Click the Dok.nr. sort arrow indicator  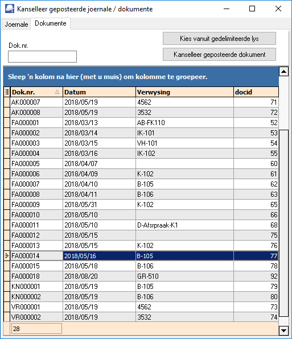(57, 92)
